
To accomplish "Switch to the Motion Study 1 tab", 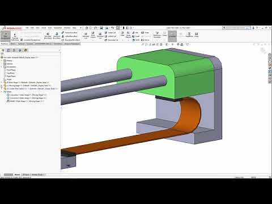I will (39, 175).
